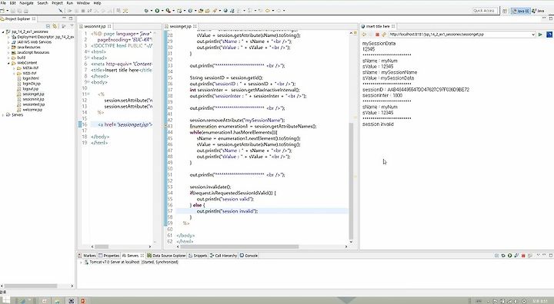Click Collapse All in Project Explorer

pyautogui.click(x=48, y=26)
